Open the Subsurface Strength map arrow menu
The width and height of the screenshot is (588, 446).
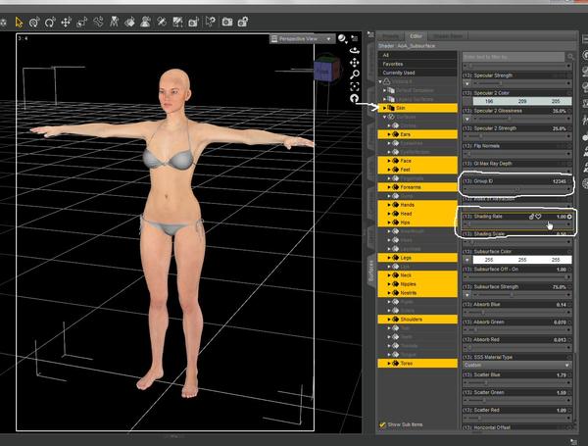[466, 295]
